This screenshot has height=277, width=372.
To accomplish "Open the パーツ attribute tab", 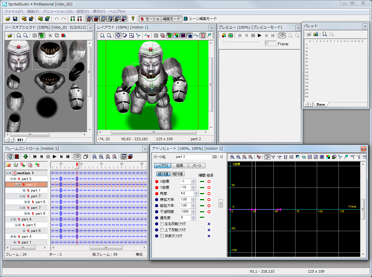I will [x=197, y=166].
